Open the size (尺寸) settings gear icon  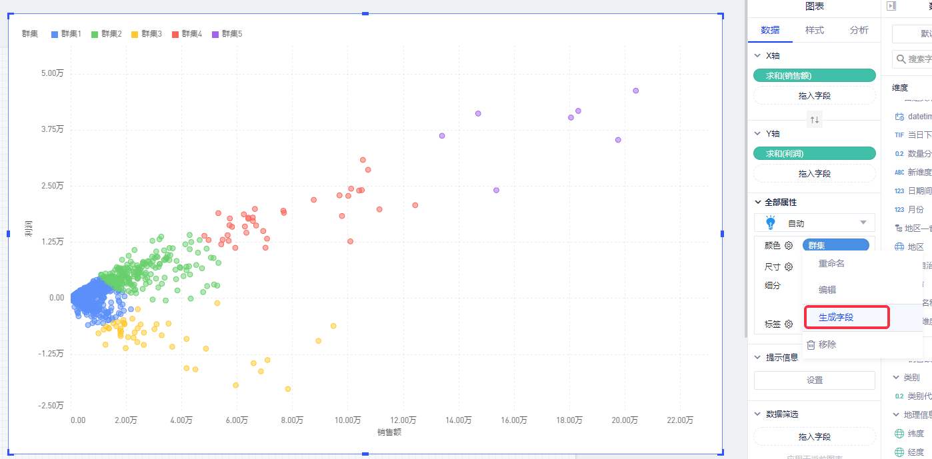coord(789,267)
